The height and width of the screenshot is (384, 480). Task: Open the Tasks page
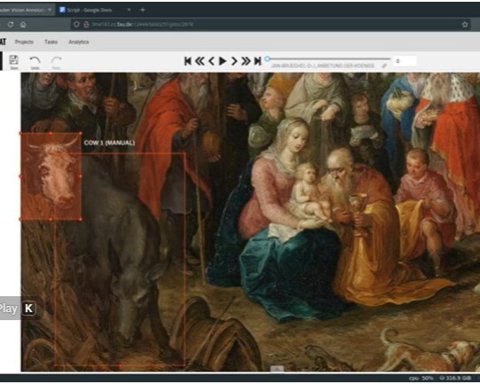click(51, 42)
